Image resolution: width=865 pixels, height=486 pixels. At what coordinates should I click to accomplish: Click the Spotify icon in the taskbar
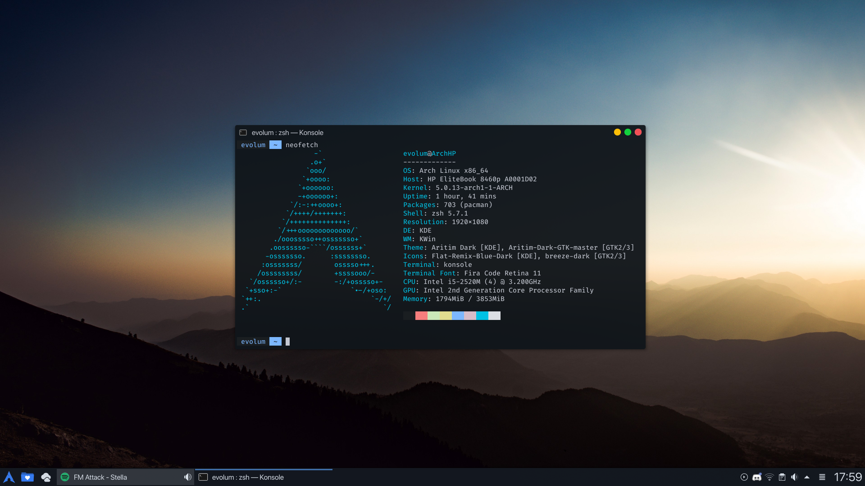tap(65, 477)
